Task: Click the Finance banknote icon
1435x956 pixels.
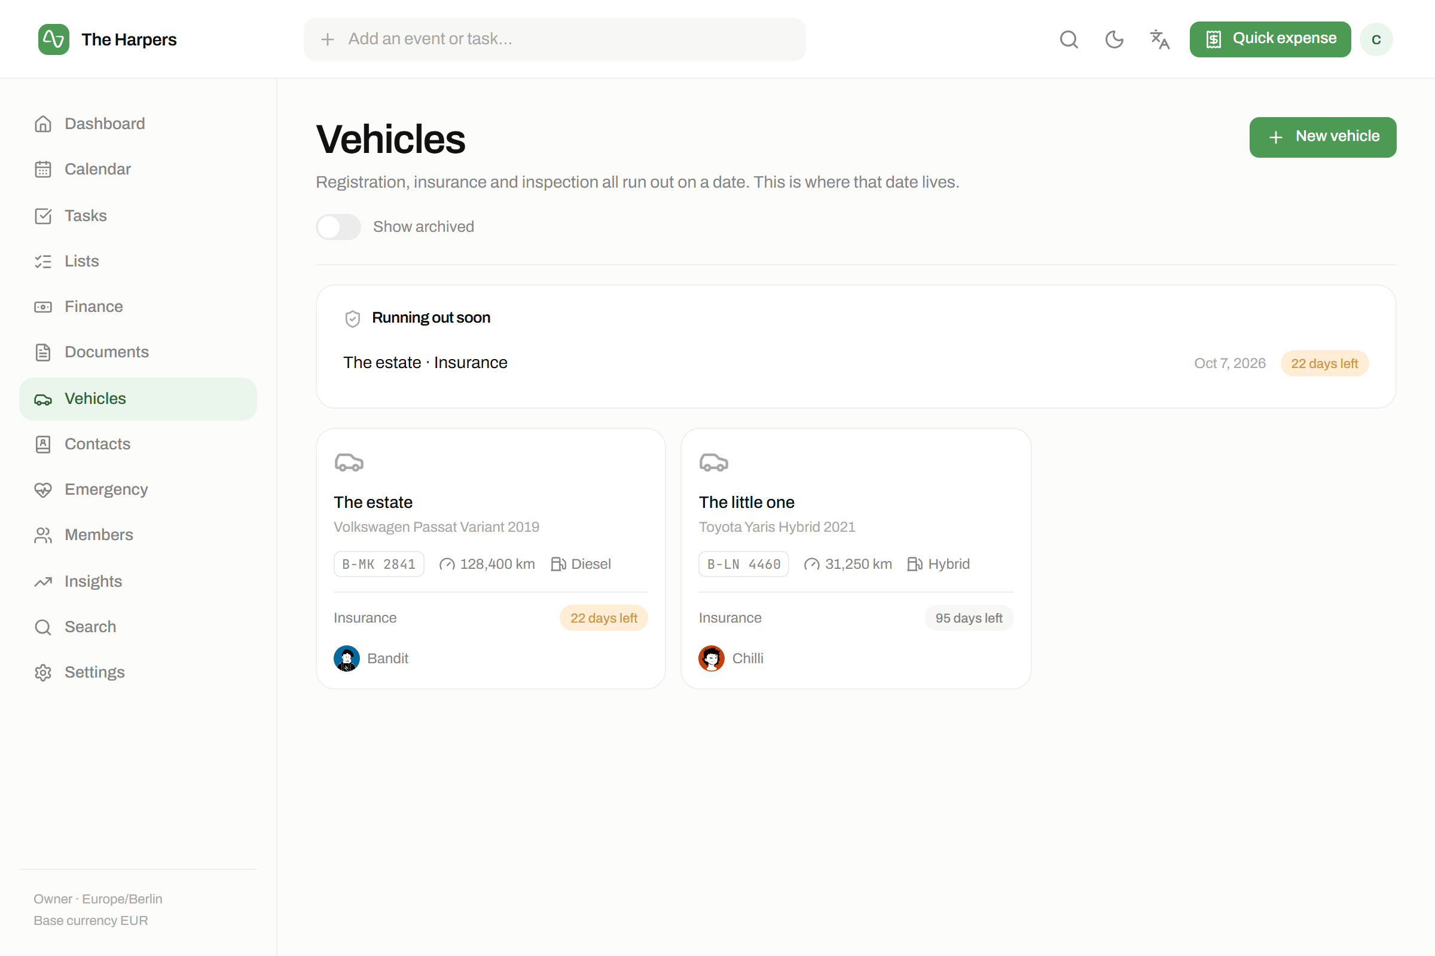Action: tap(42, 307)
